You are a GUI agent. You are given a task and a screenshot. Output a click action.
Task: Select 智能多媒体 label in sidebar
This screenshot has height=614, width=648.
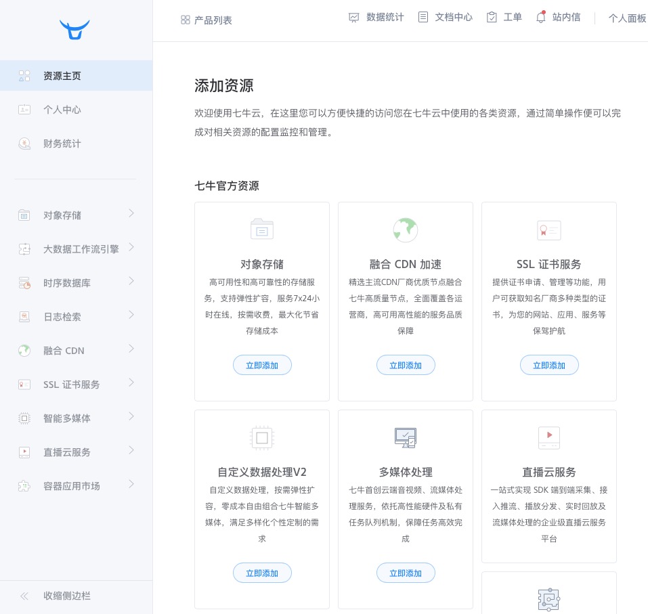[67, 418]
